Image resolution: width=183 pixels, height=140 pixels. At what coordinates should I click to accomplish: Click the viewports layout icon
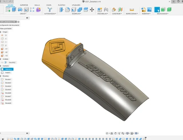[137, 133]
